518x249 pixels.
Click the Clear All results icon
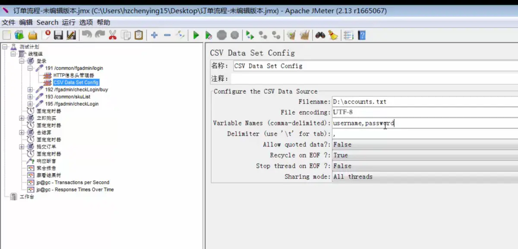[305, 35]
